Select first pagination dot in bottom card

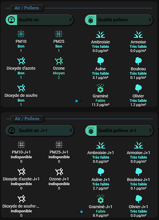77,212
